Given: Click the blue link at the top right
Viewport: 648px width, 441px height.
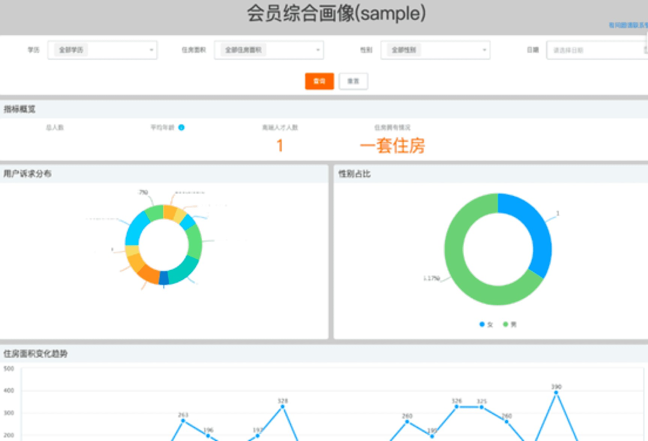Looking at the screenshot, I should click(x=628, y=25).
